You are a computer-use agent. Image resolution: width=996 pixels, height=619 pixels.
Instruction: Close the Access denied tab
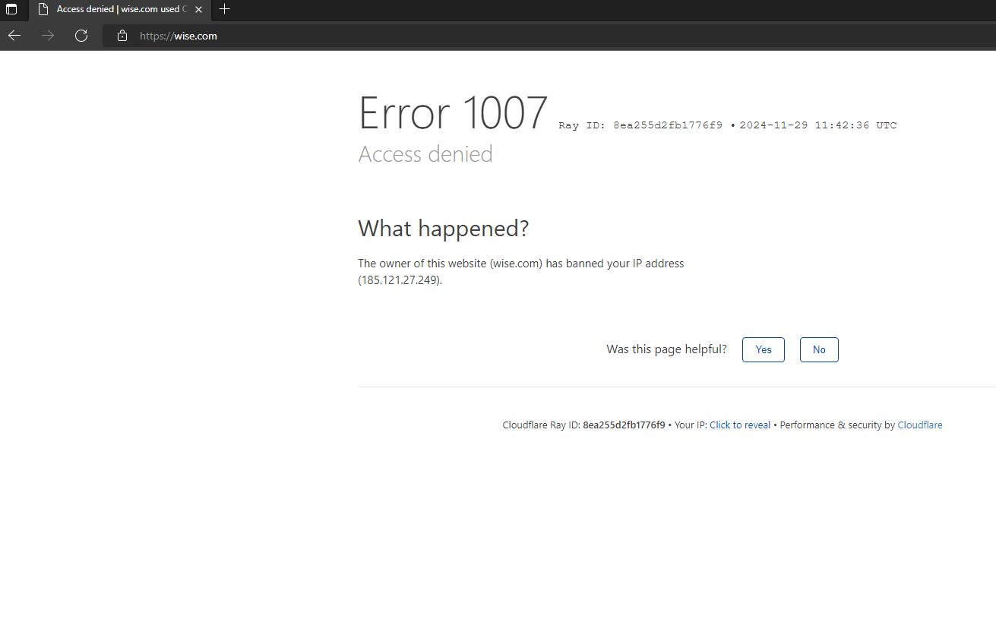(x=198, y=10)
